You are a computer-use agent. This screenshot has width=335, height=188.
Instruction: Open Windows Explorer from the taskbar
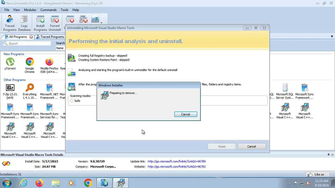pyautogui.click(x=56, y=183)
